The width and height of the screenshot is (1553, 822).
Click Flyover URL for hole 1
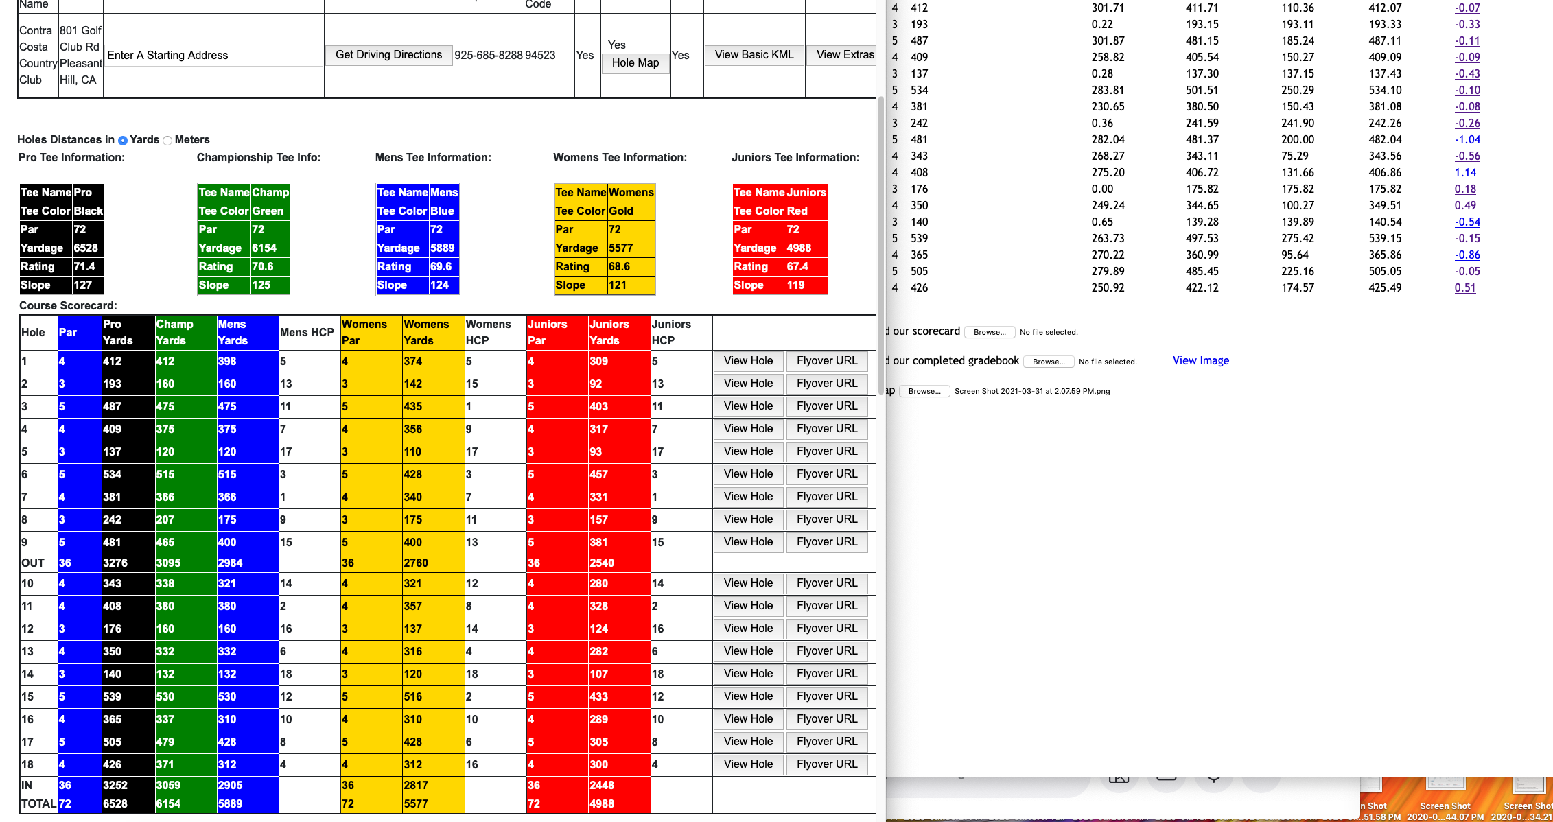pos(827,361)
